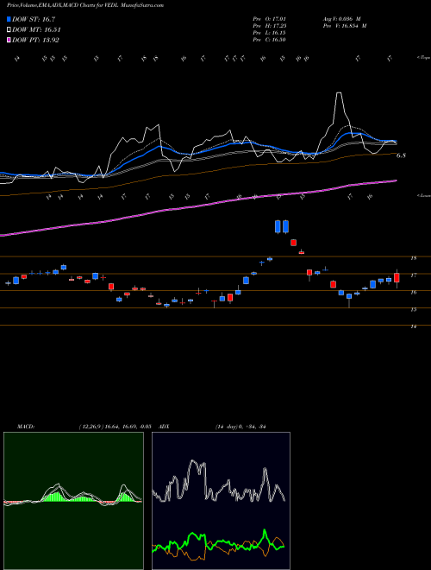Click the 'Pre L: 16.15' value
This screenshot has width=431, height=570.
click(x=269, y=33)
